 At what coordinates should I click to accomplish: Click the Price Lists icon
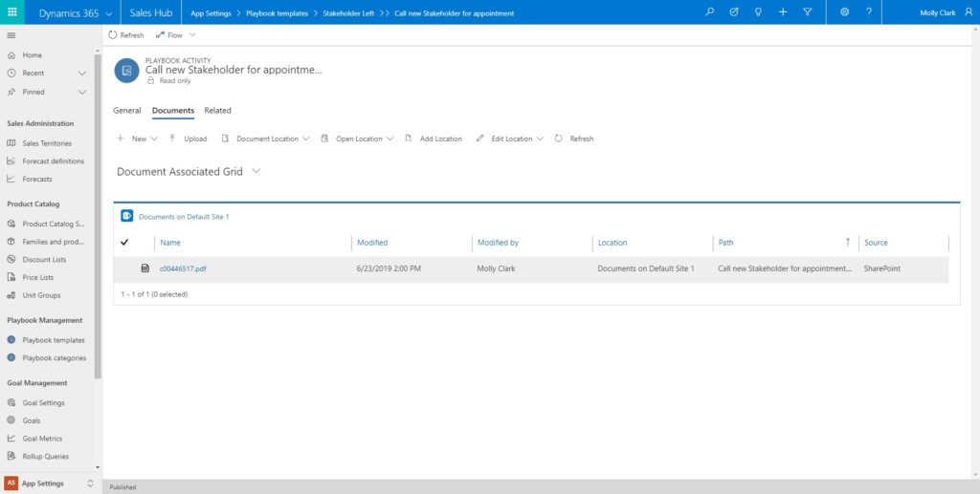point(11,277)
